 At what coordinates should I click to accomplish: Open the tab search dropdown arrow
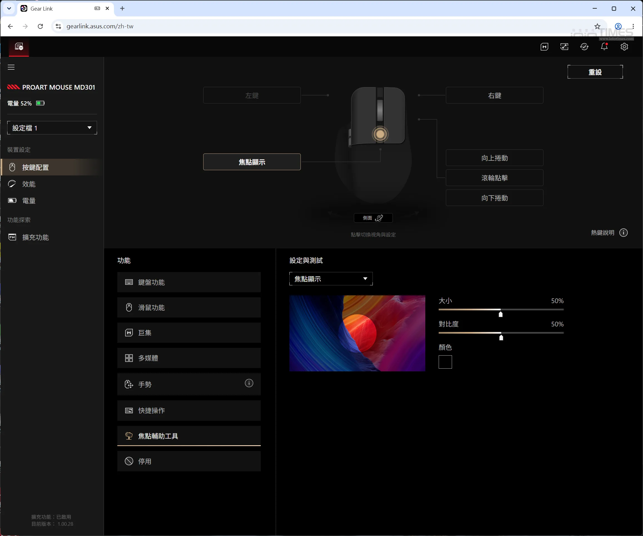click(9, 9)
